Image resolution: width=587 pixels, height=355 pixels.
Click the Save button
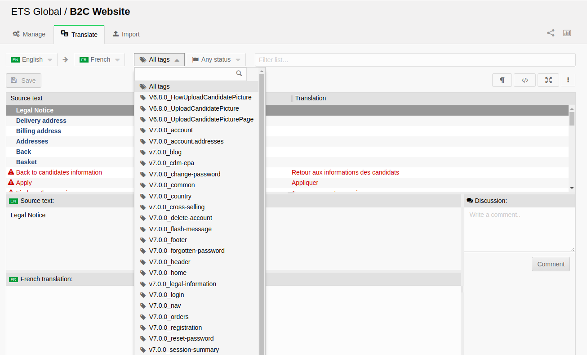coord(23,81)
